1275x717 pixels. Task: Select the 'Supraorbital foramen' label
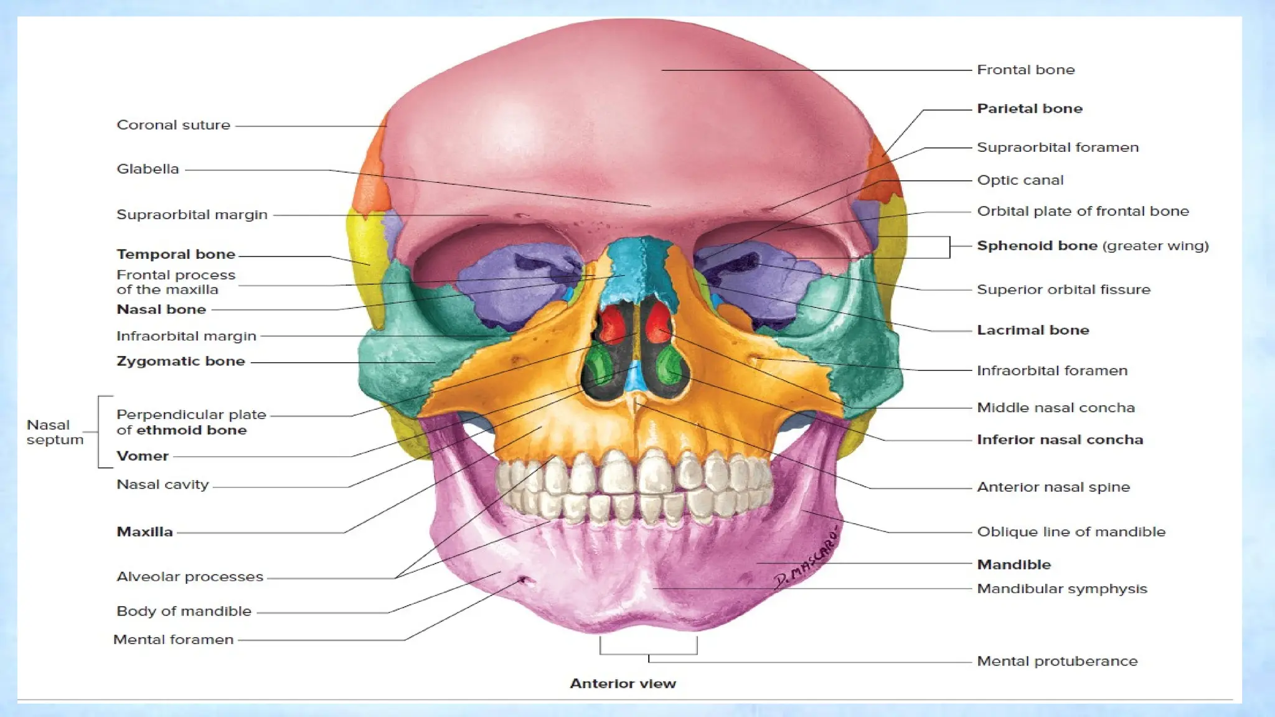(1057, 148)
